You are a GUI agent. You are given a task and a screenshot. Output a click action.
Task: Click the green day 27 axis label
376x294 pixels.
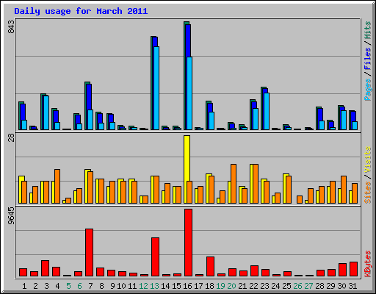coord(308,286)
